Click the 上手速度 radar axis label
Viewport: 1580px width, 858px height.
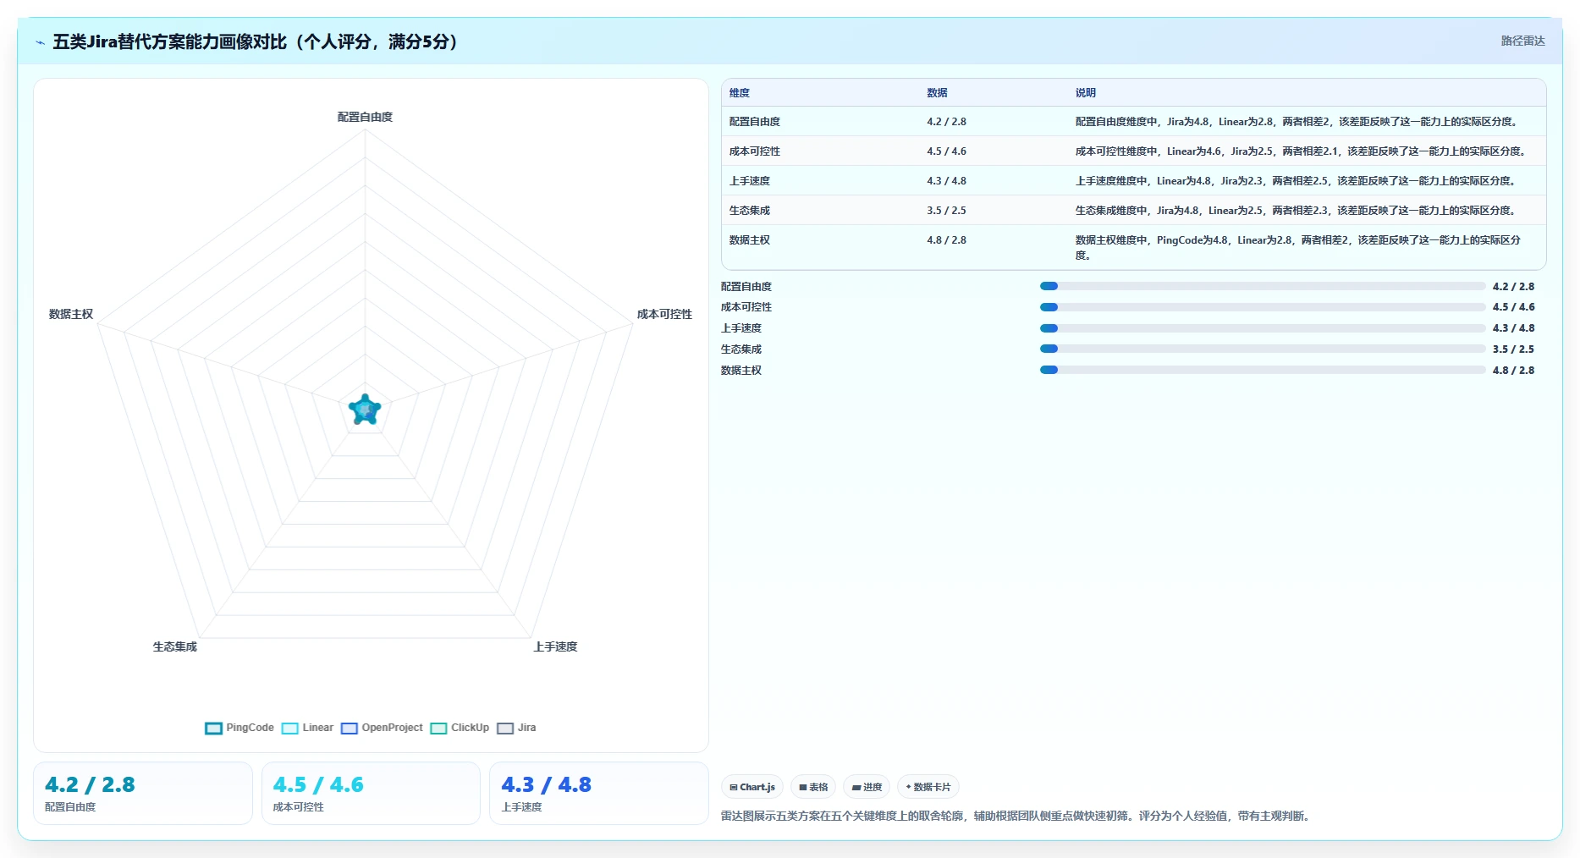click(555, 646)
